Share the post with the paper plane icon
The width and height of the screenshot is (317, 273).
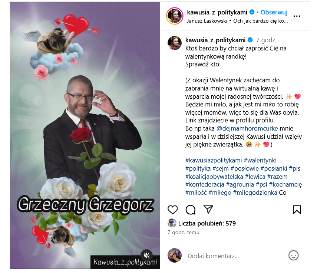point(208,209)
